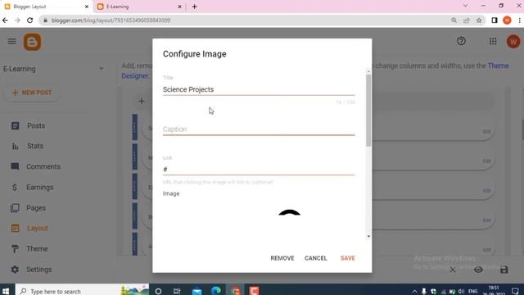Click the address bar URL
This screenshot has width=524, height=295.
111,20
